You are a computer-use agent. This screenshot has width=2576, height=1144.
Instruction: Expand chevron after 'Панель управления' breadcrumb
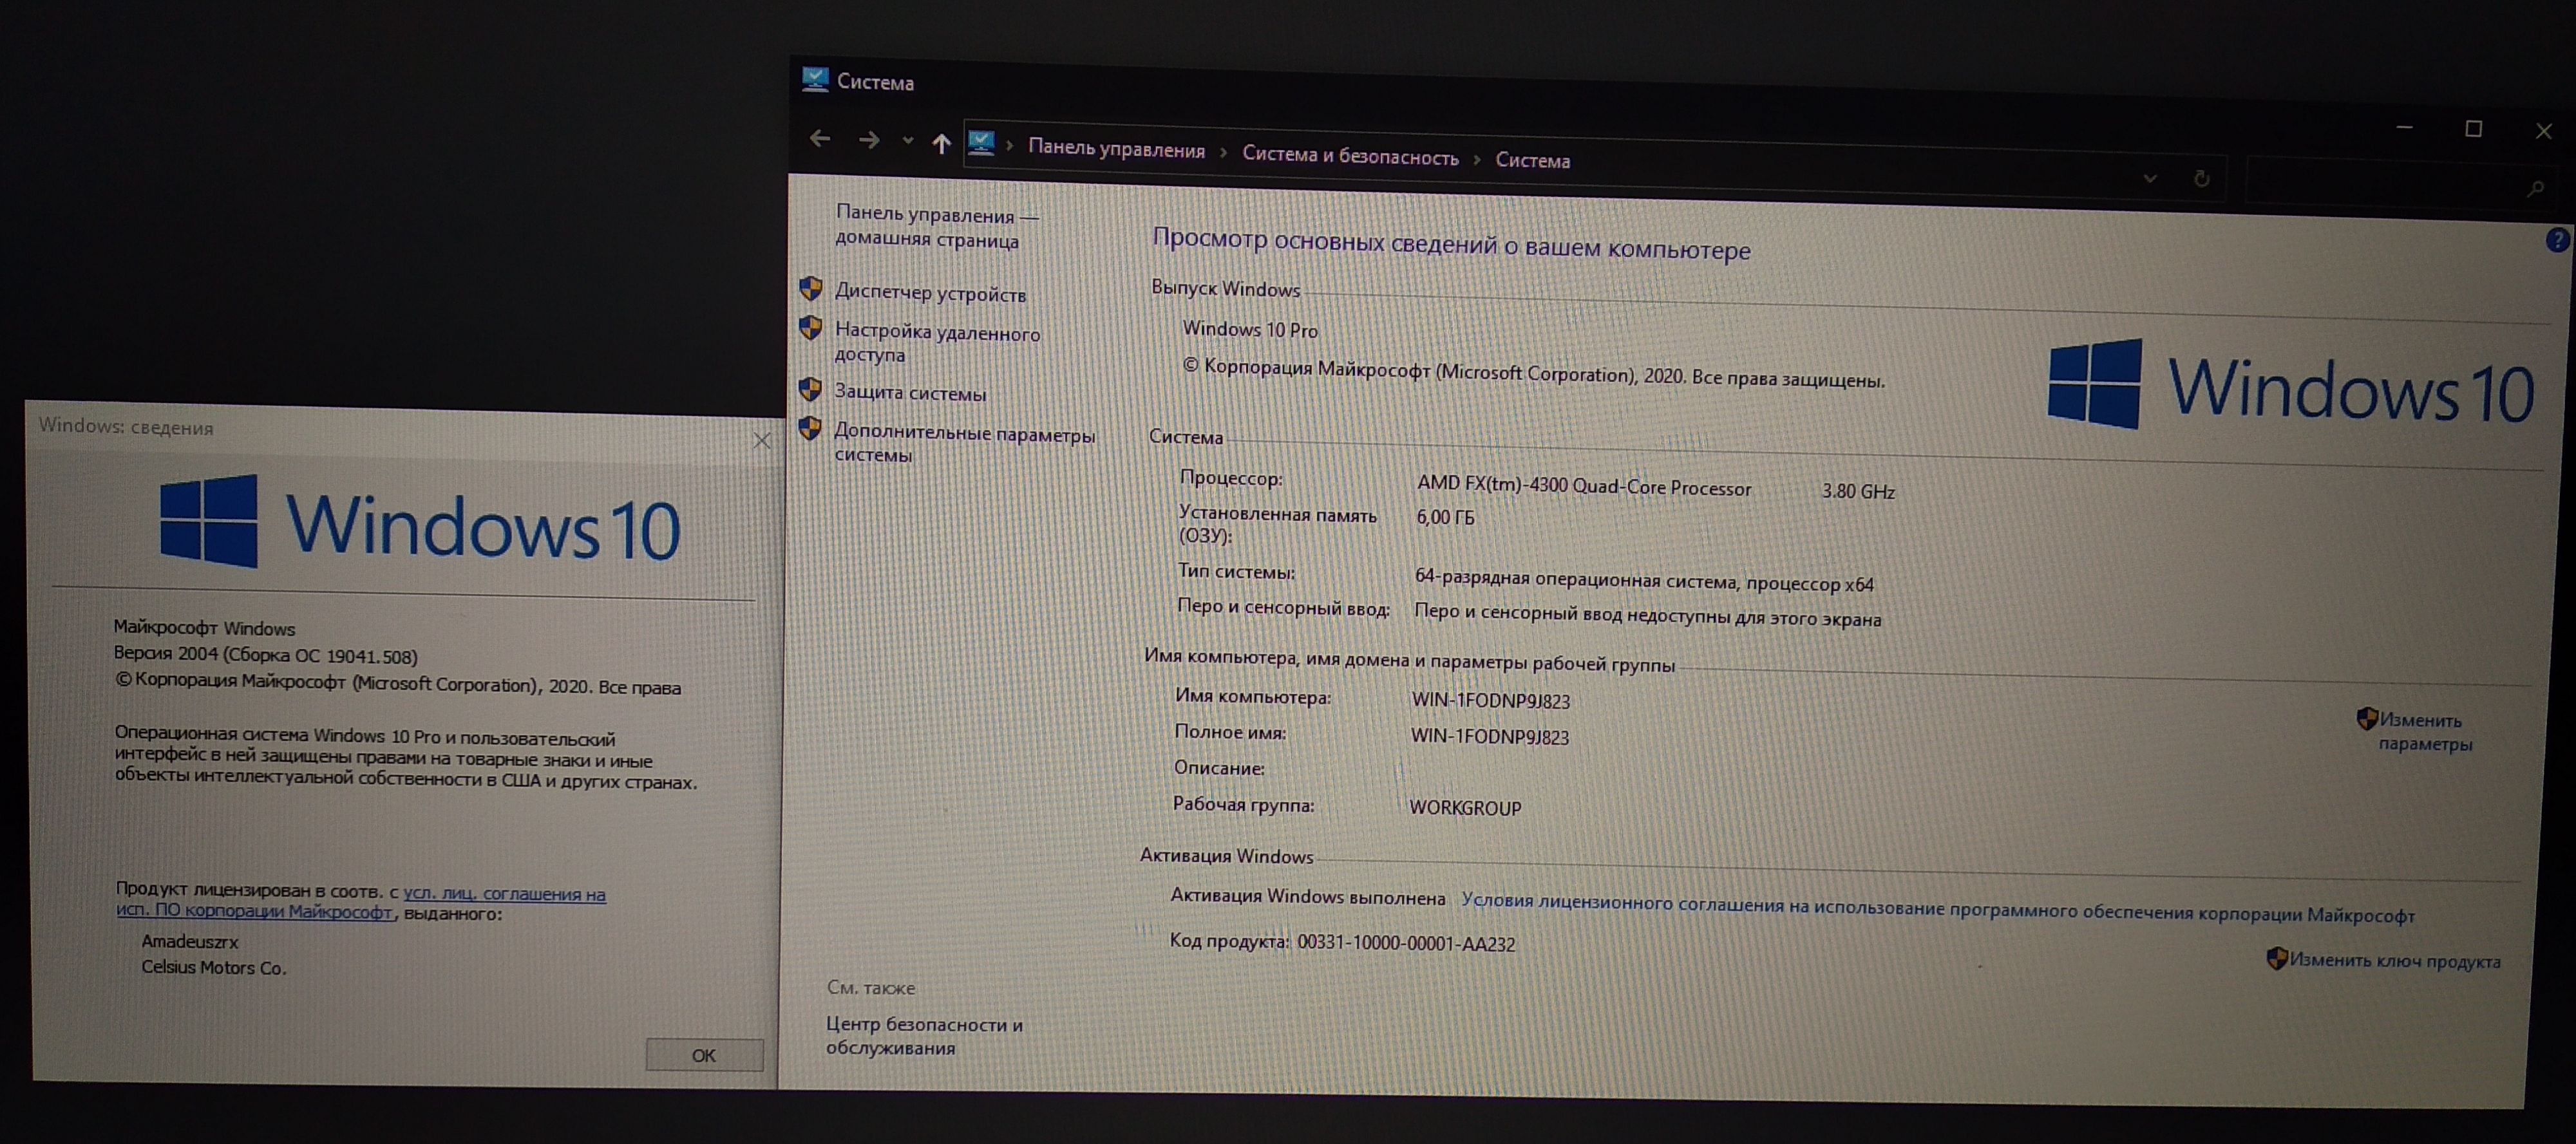point(1223,152)
